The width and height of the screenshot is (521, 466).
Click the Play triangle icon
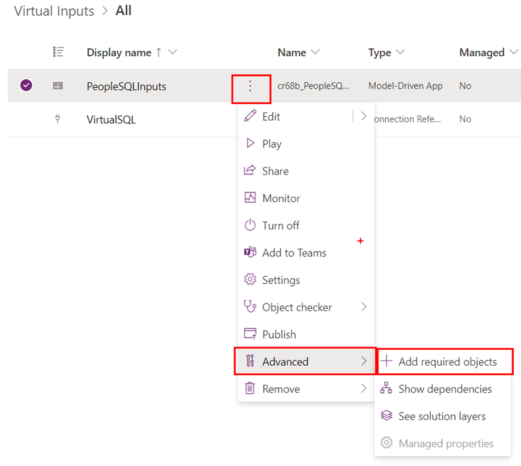pyautogui.click(x=250, y=144)
